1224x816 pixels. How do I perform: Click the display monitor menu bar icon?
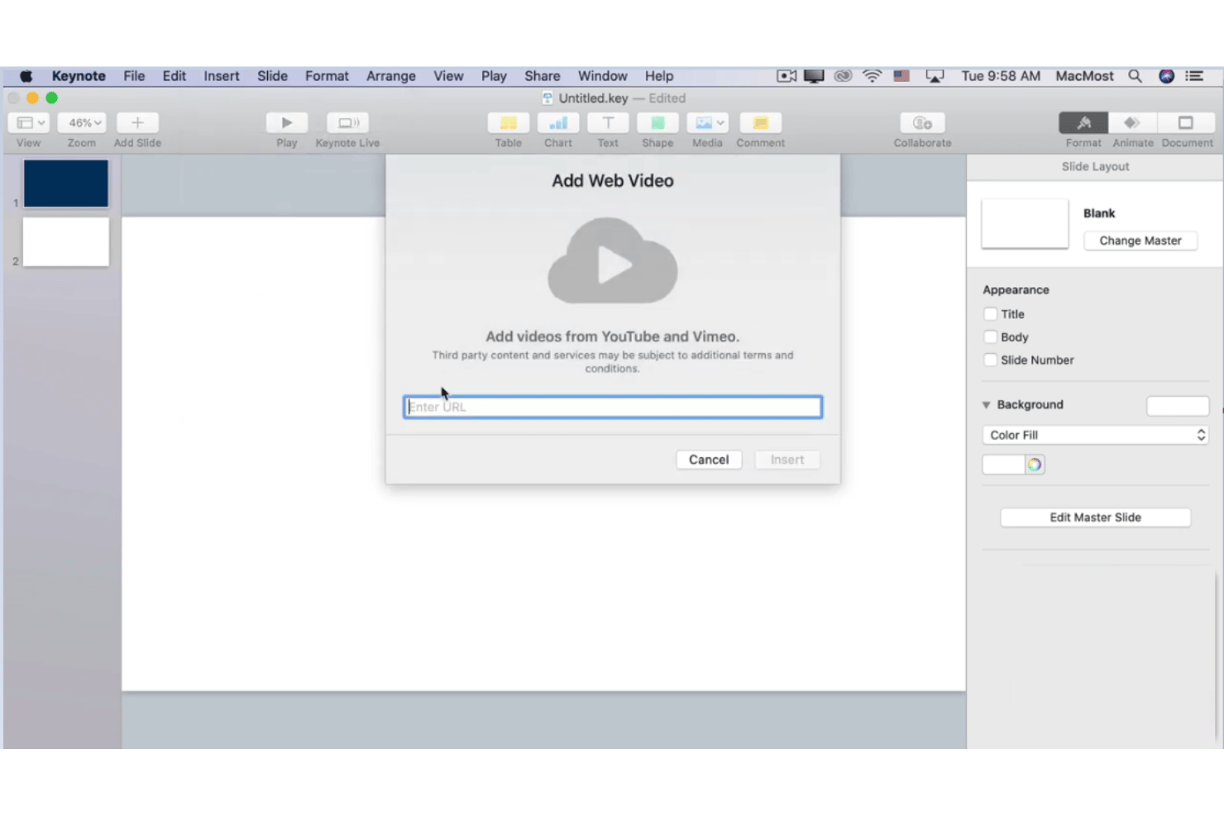[814, 76]
